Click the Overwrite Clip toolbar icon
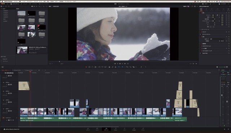The width and height of the screenshot is (231, 133). pyautogui.click(x=103, y=67)
